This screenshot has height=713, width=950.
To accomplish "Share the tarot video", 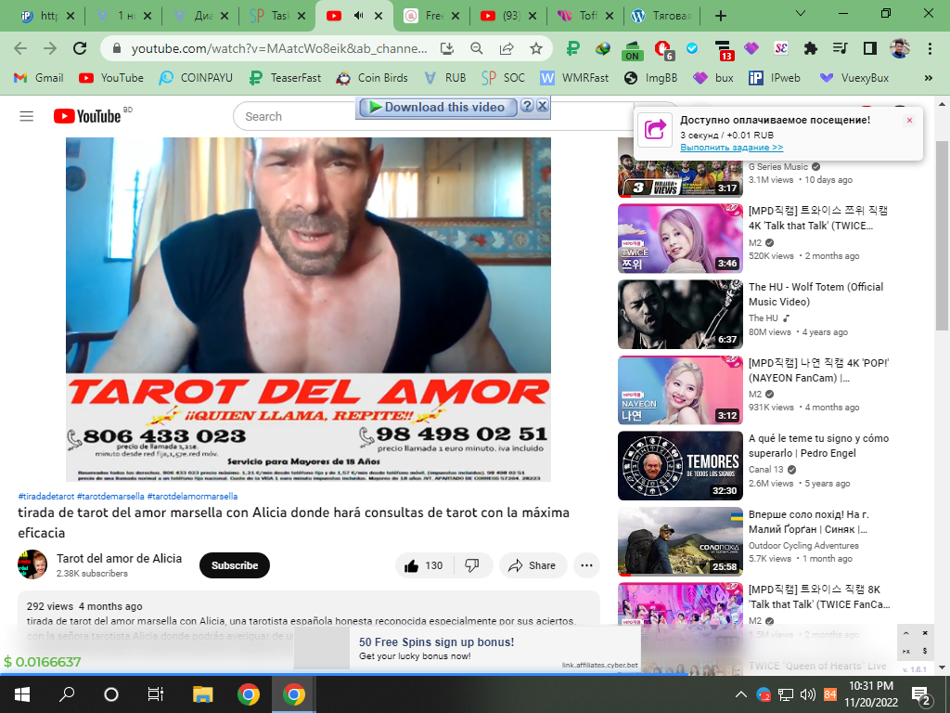I will (x=533, y=565).
